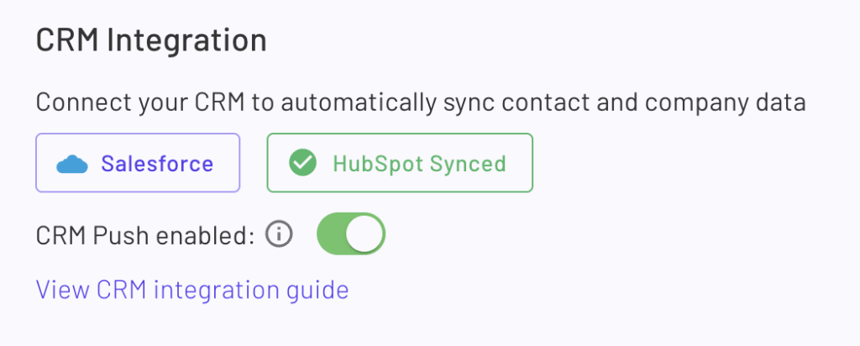Toggle the CRM Push enabled switch

point(351,234)
